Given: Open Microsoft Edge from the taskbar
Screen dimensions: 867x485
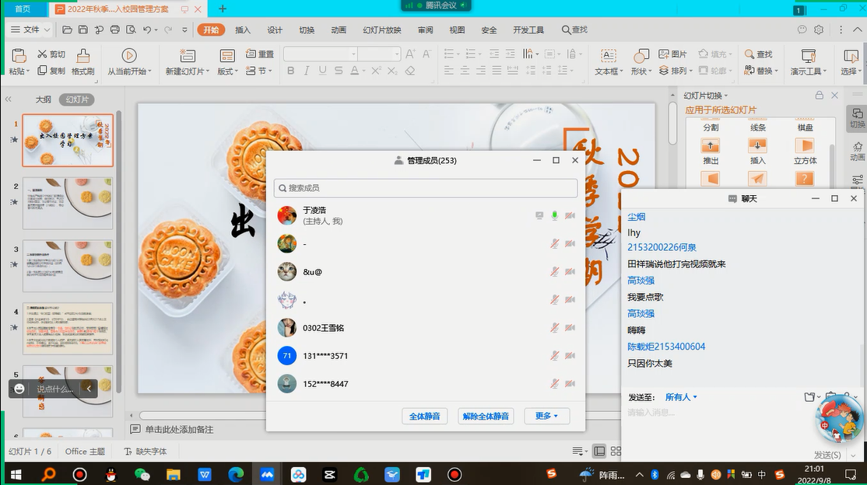Looking at the screenshot, I should (236, 473).
